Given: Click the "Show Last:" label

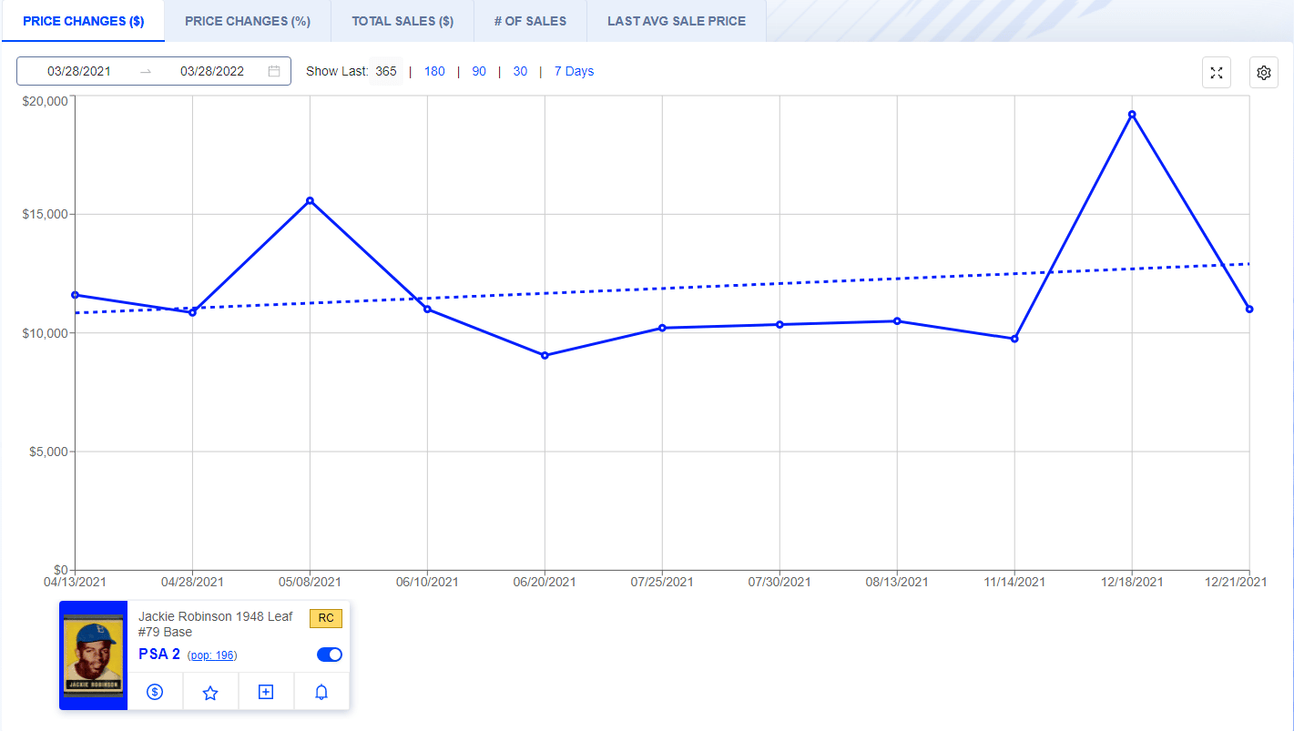Looking at the screenshot, I should tap(337, 71).
